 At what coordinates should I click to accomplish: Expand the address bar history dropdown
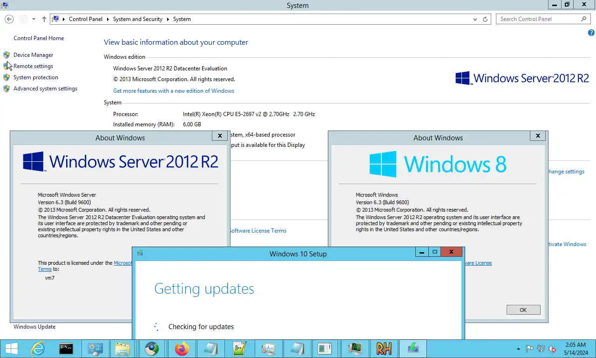pos(475,19)
